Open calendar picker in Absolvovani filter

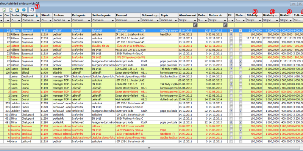(x=194, y=25)
